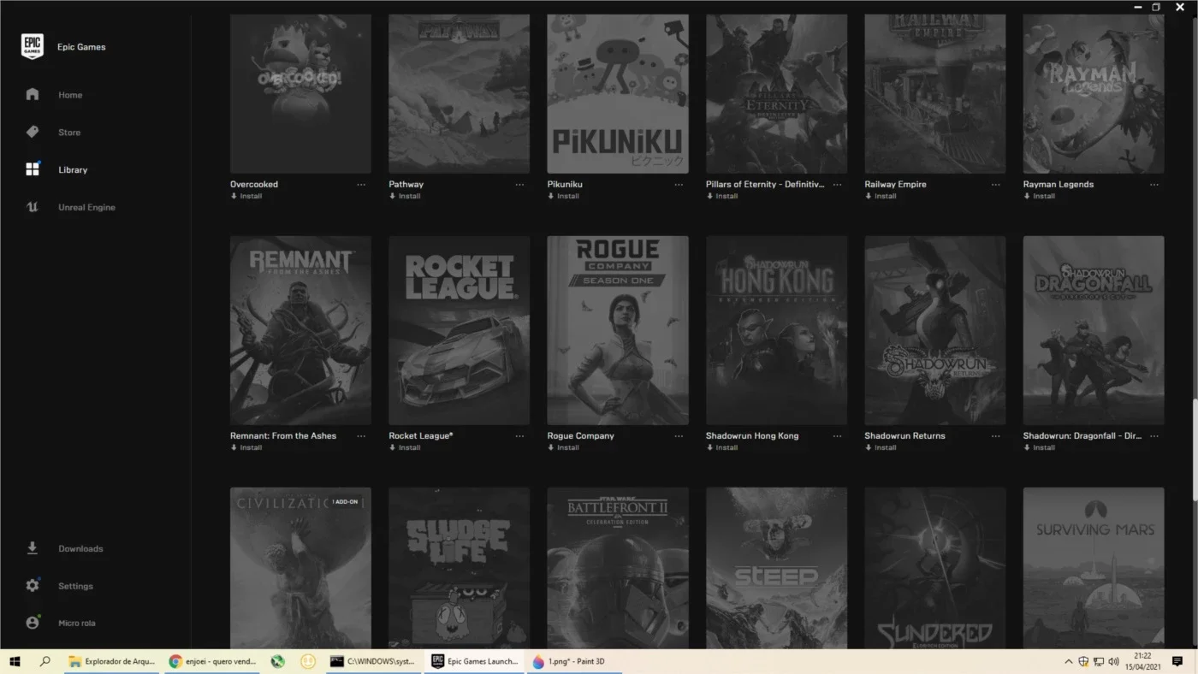1198x674 pixels.
Task: Open the Store tag icon
Action: click(x=33, y=133)
